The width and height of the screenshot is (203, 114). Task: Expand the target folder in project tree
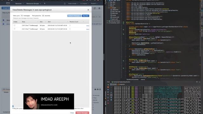tap(109, 8)
